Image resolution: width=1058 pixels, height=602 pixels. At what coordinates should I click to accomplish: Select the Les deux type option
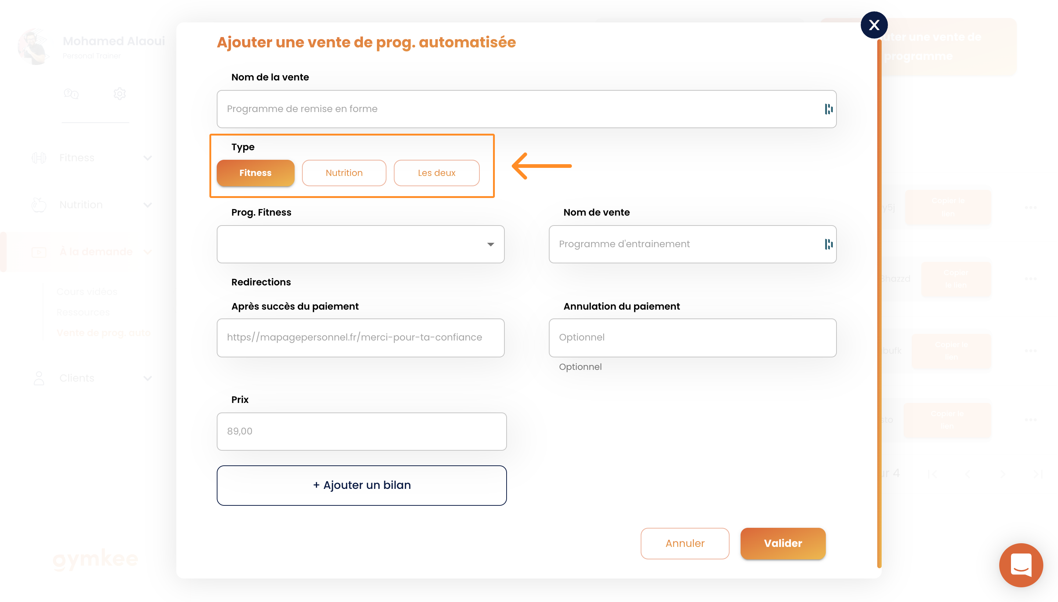coord(436,173)
